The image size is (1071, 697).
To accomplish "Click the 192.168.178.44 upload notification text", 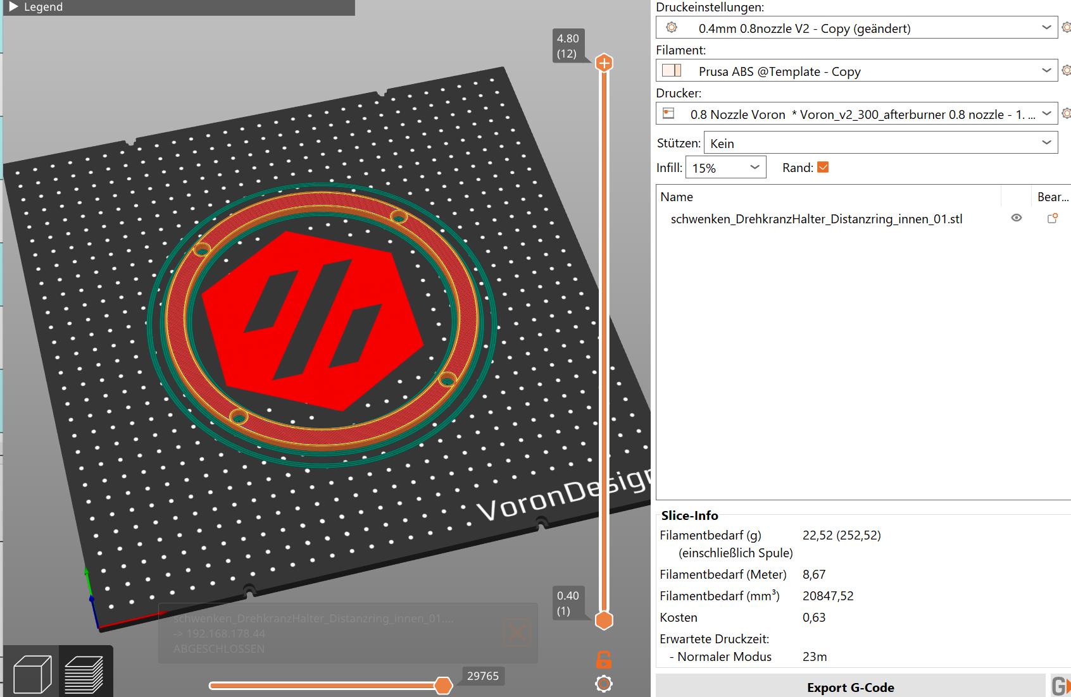I will coord(220,633).
